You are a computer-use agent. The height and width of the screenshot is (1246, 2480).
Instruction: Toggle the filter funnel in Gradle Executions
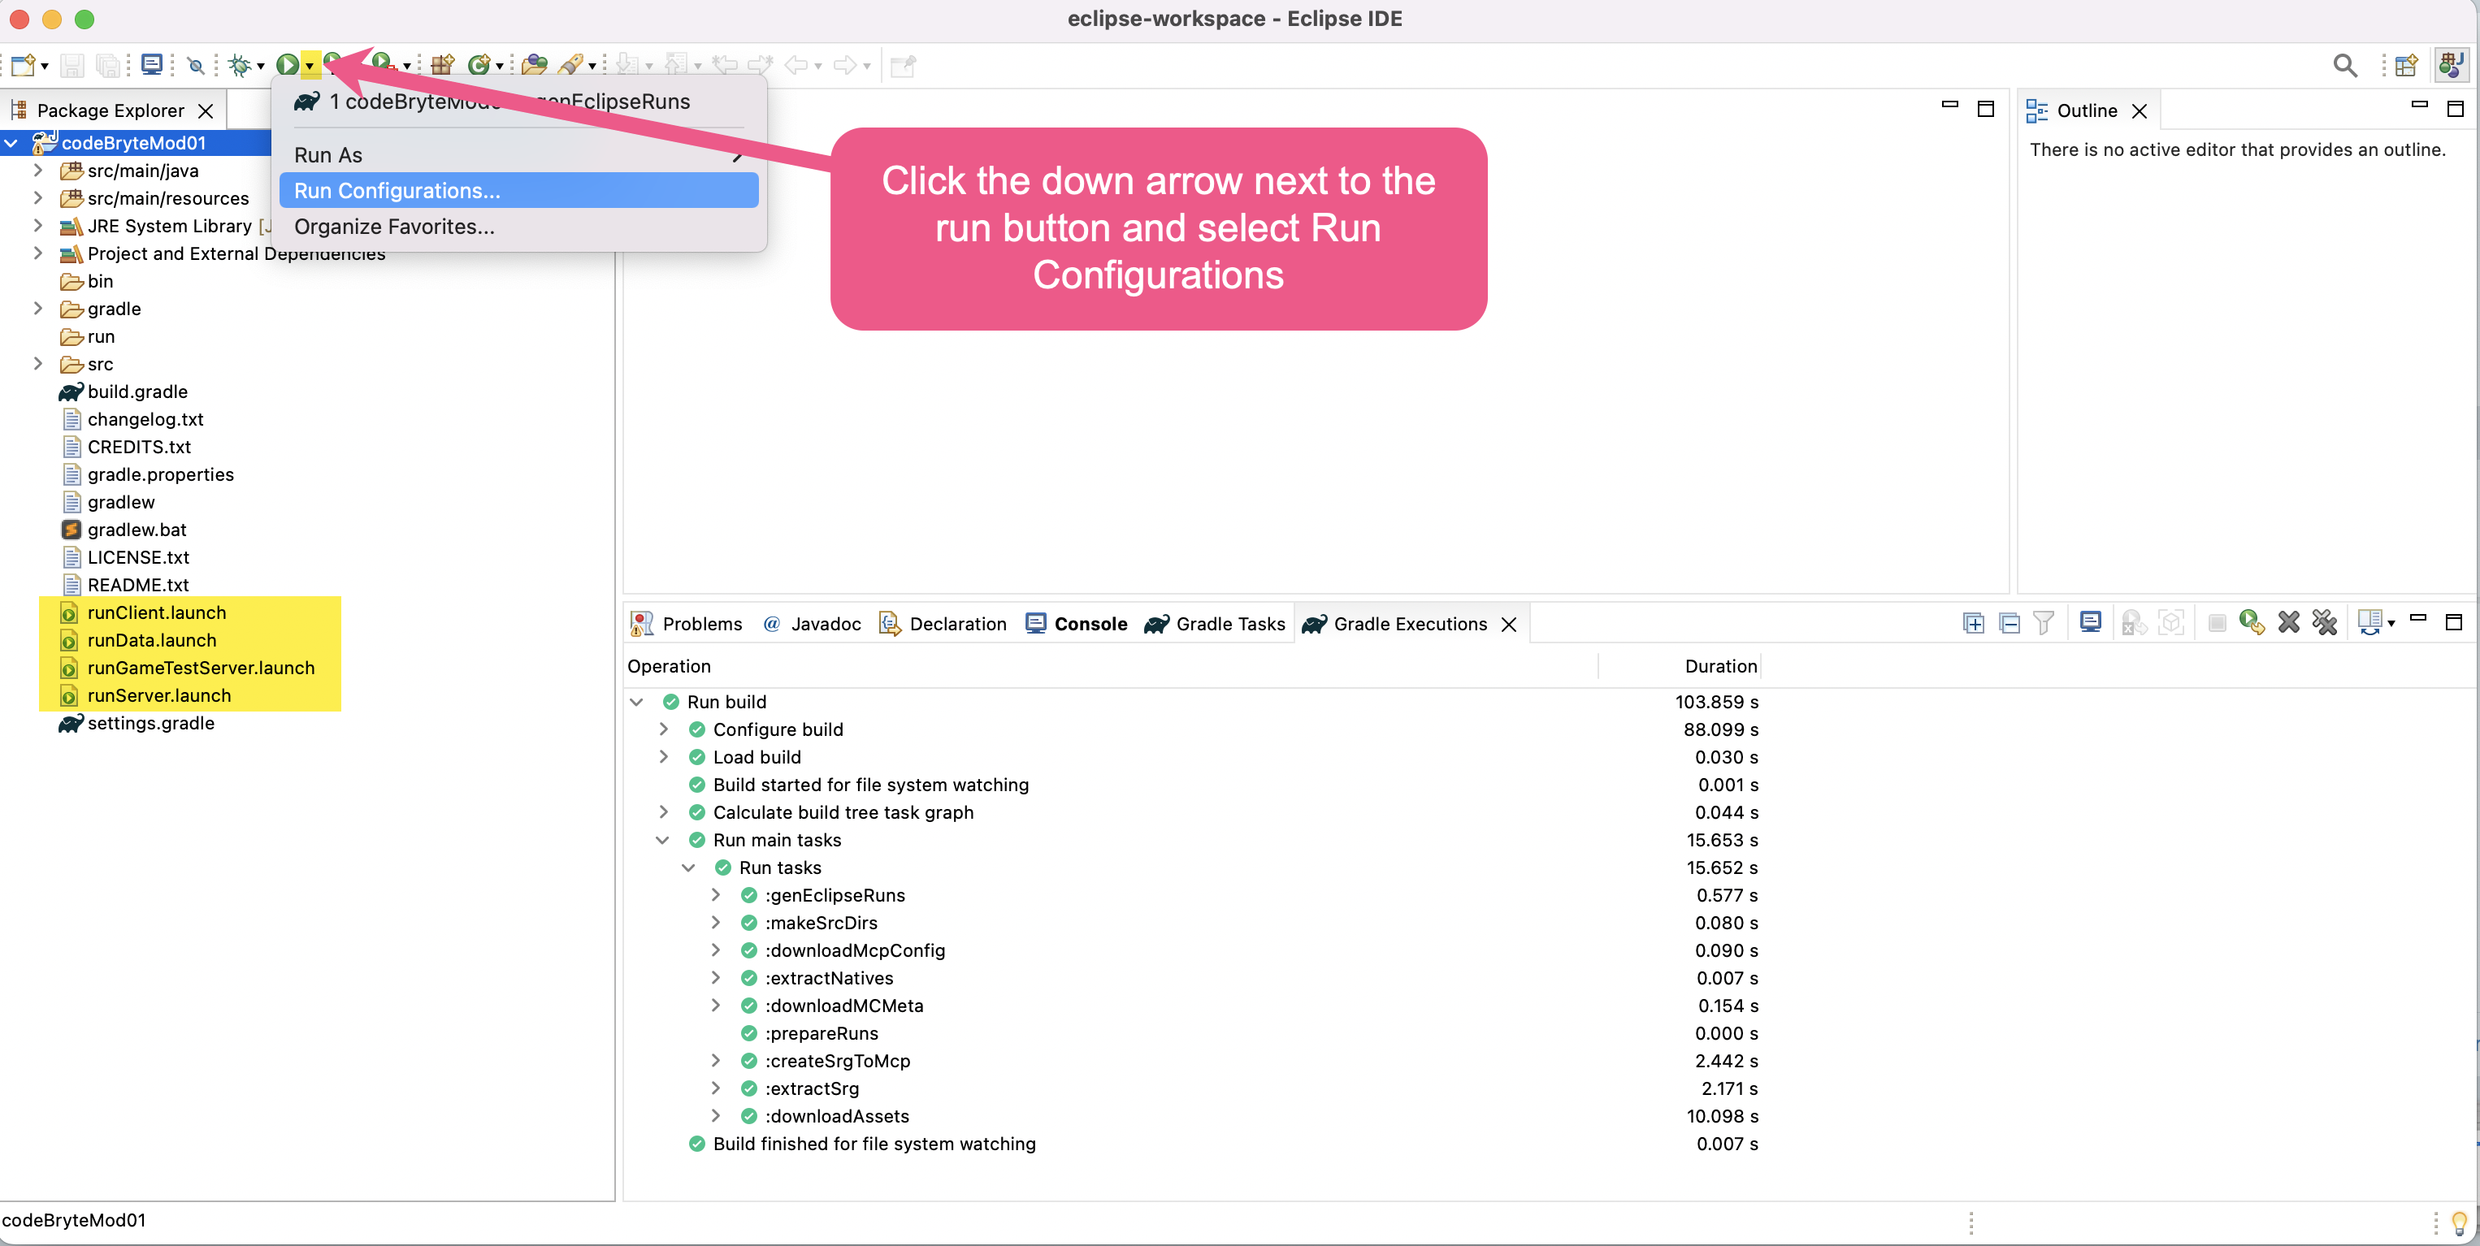pyautogui.click(x=2043, y=624)
